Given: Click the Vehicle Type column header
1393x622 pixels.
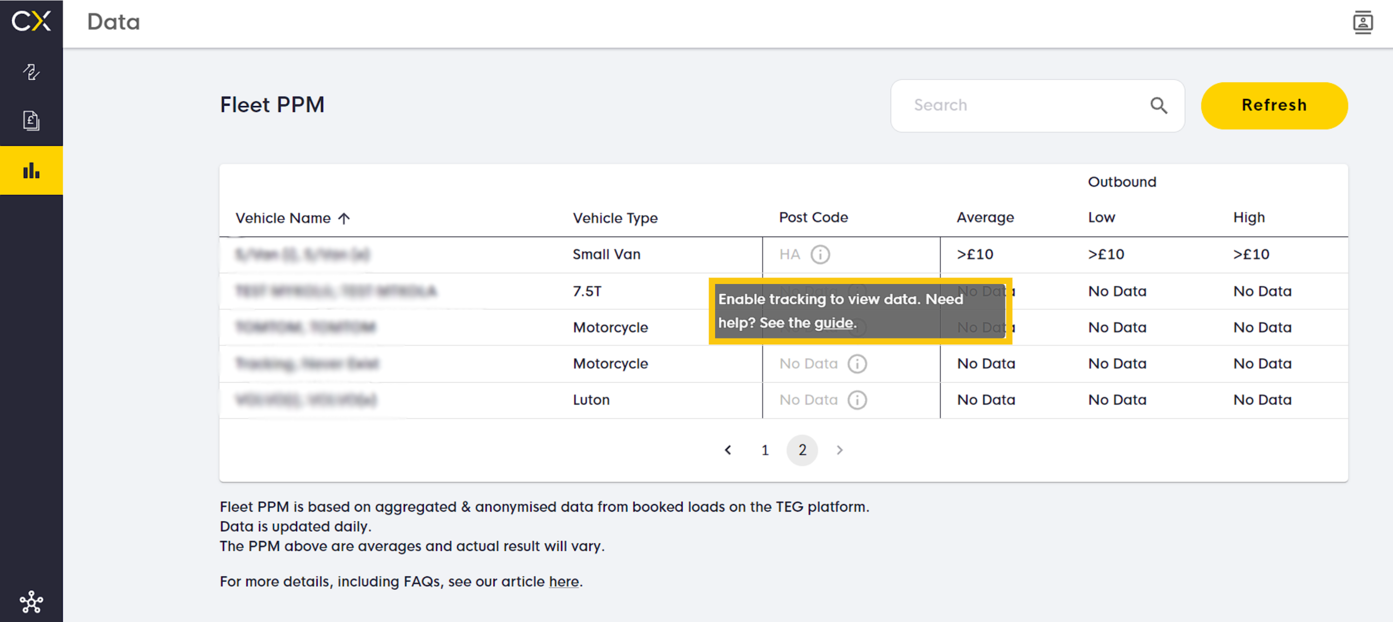Looking at the screenshot, I should click(x=615, y=218).
